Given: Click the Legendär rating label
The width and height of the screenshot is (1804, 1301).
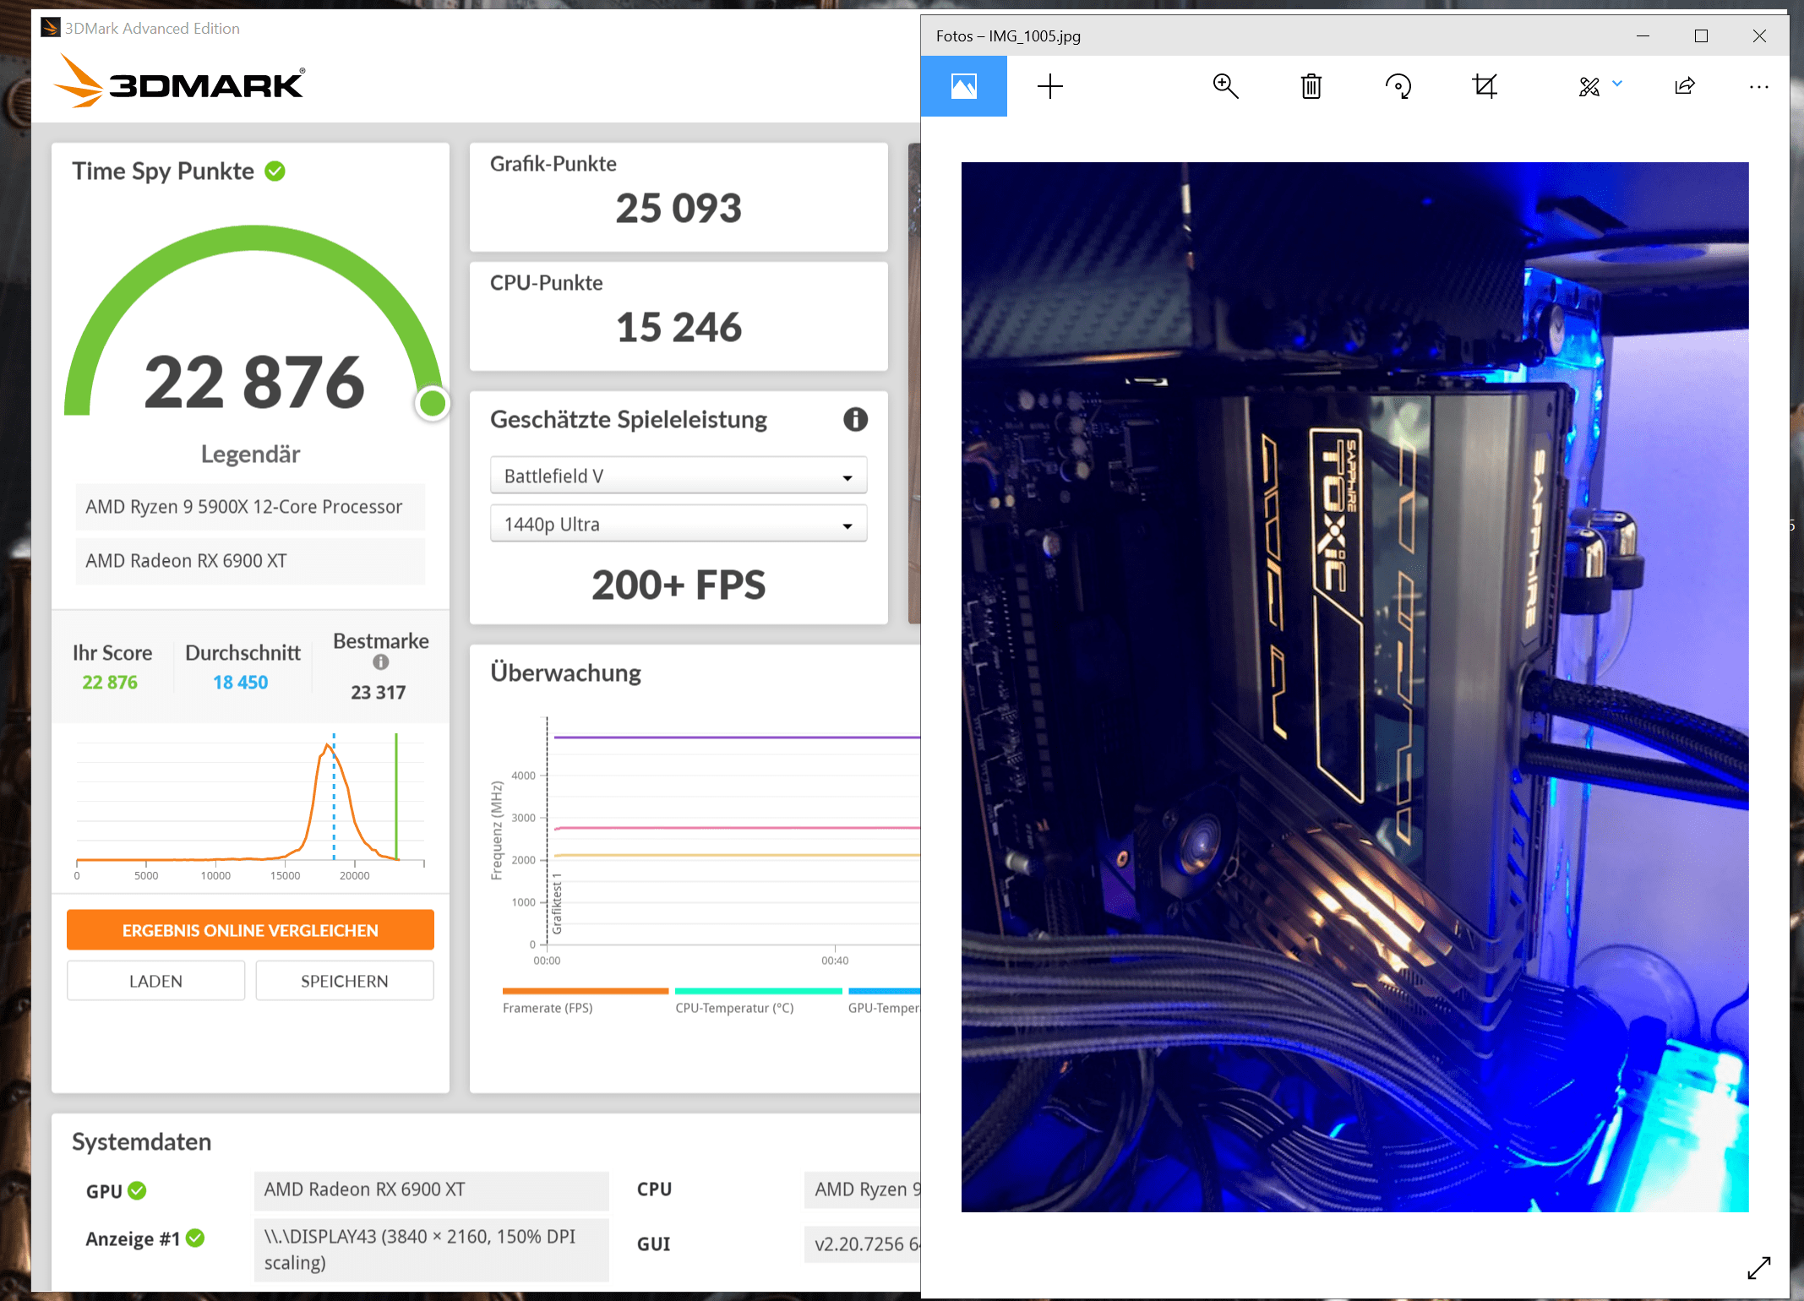Looking at the screenshot, I should [x=250, y=455].
